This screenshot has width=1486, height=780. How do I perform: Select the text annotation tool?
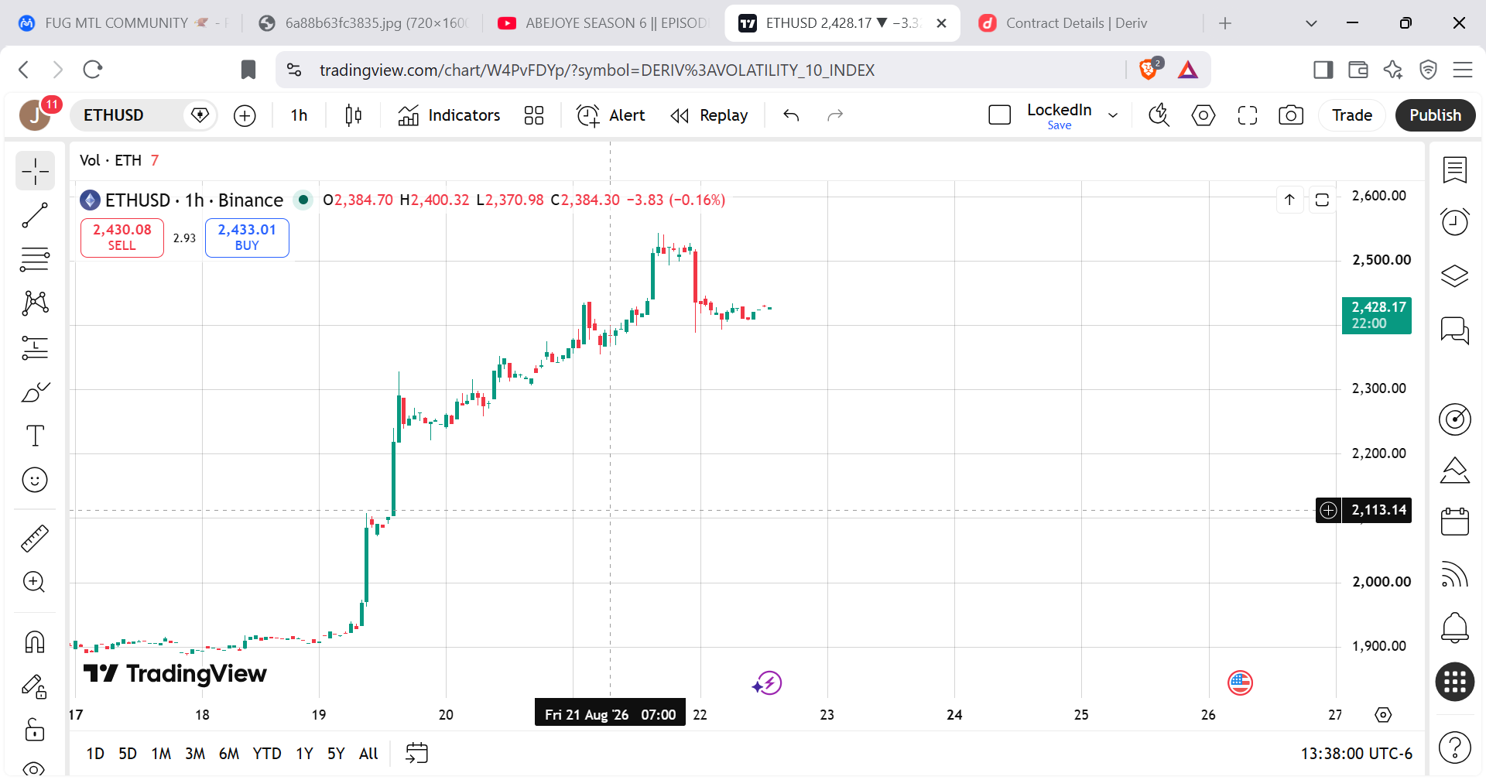pos(35,436)
